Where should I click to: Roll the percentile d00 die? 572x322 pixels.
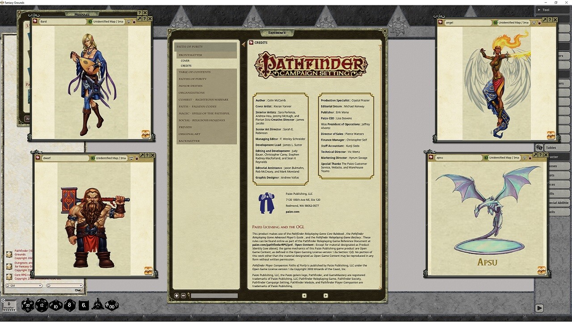click(x=110, y=305)
